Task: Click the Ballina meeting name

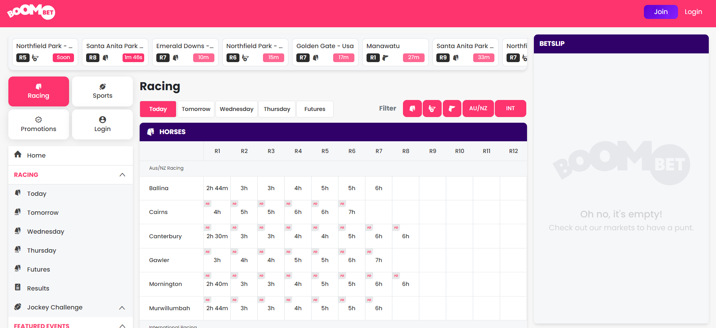Action: [x=159, y=188]
